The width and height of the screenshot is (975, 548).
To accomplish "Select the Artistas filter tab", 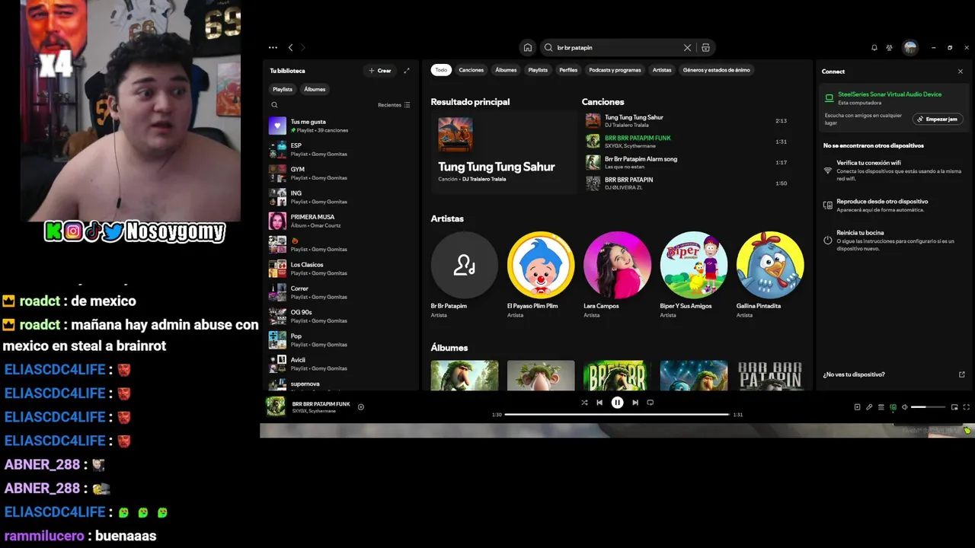I will tap(662, 70).
